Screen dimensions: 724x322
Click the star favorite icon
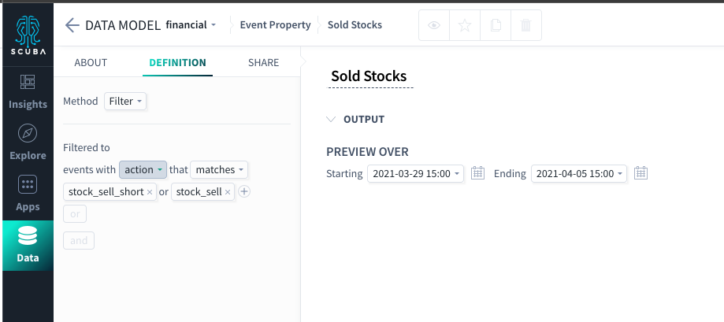pyautogui.click(x=465, y=25)
